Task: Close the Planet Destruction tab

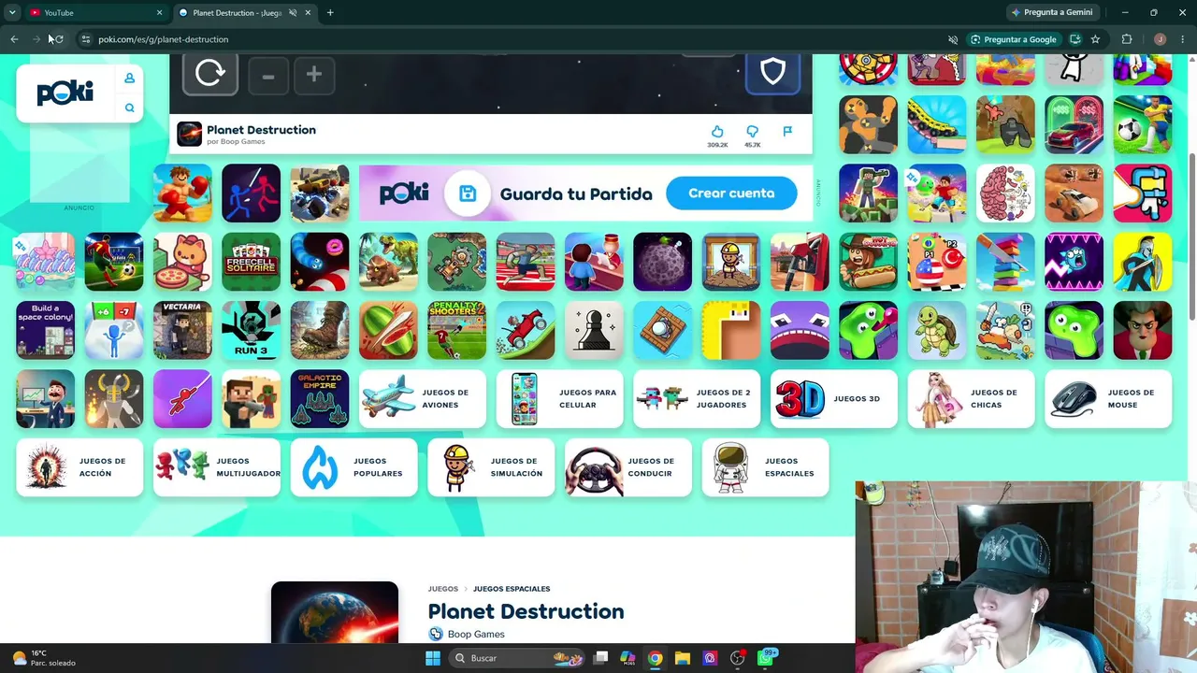Action: coord(308,12)
